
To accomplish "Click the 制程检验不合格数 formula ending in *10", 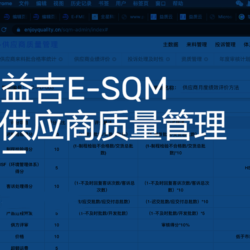I will point(175,149).
